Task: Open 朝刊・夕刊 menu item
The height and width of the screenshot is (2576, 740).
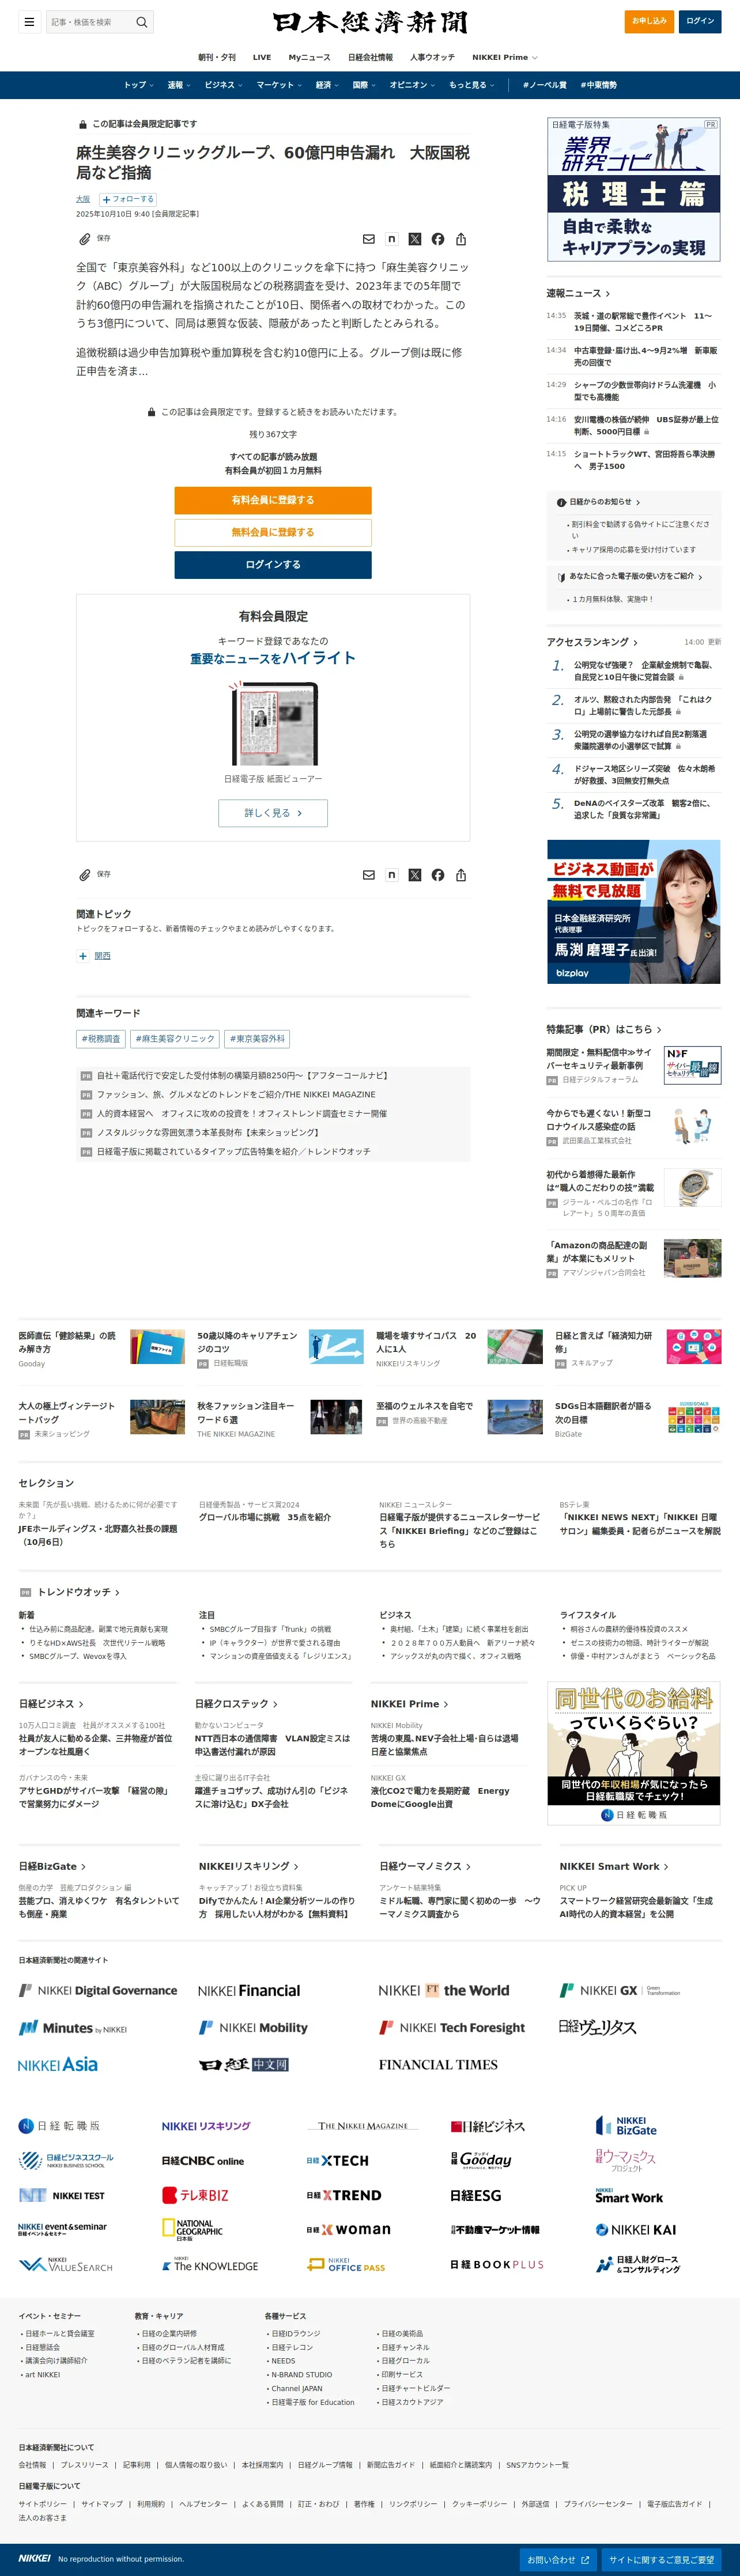Action: tap(217, 57)
